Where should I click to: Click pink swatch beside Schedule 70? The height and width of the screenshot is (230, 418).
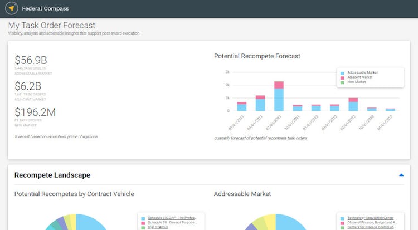click(143, 223)
